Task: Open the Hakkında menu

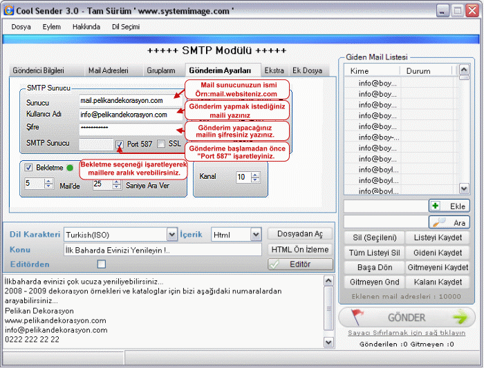Action: [86, 27]
